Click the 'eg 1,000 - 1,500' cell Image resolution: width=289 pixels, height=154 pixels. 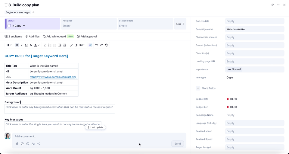(x=54, y=88)
